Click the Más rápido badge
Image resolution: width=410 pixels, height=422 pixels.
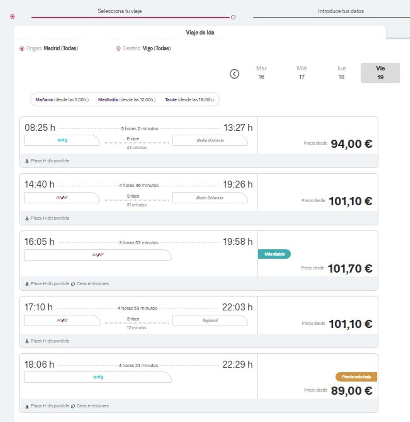(x=274, y=254)
